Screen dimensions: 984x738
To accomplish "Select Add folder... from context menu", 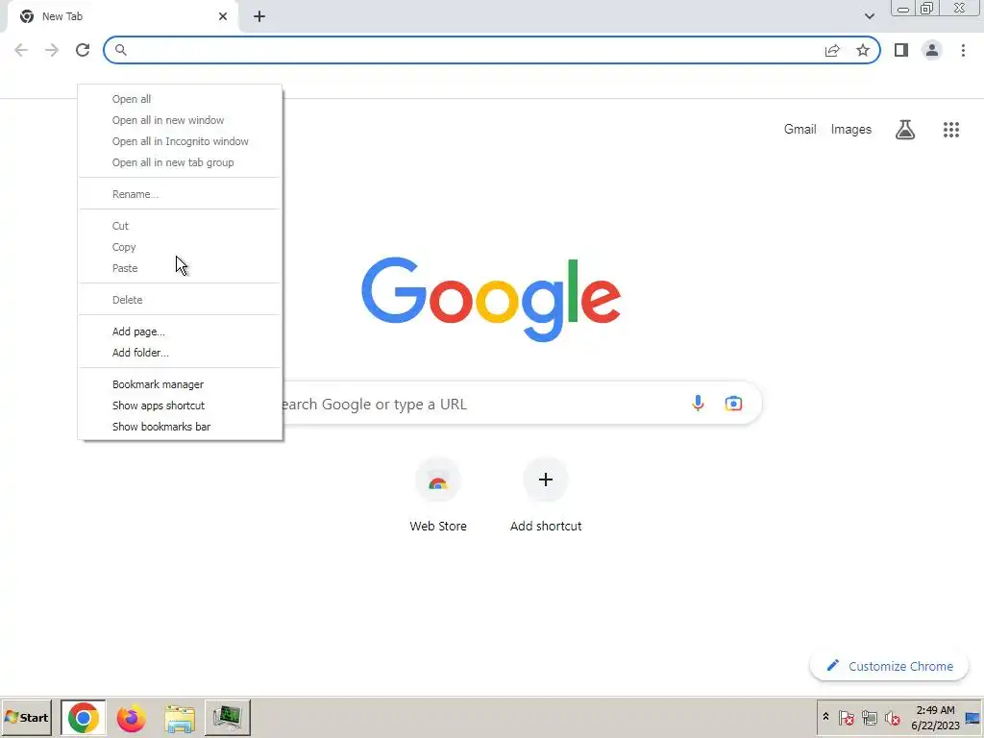I will click(180, 353).
